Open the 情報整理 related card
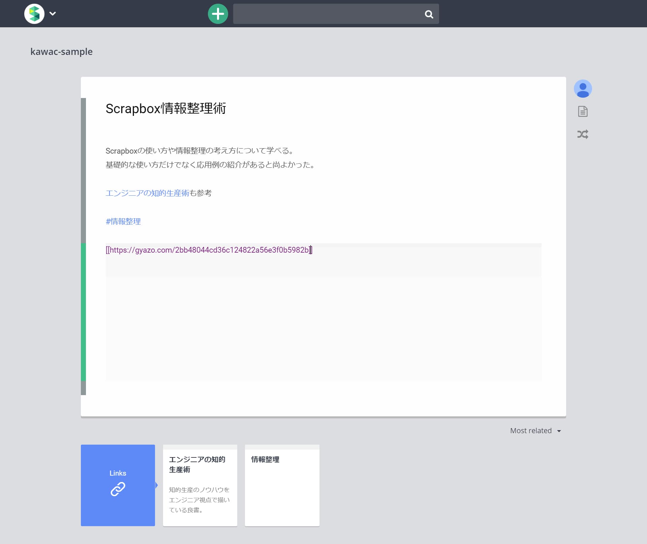Viewport: 647px width, 544px height. point(282,485)
